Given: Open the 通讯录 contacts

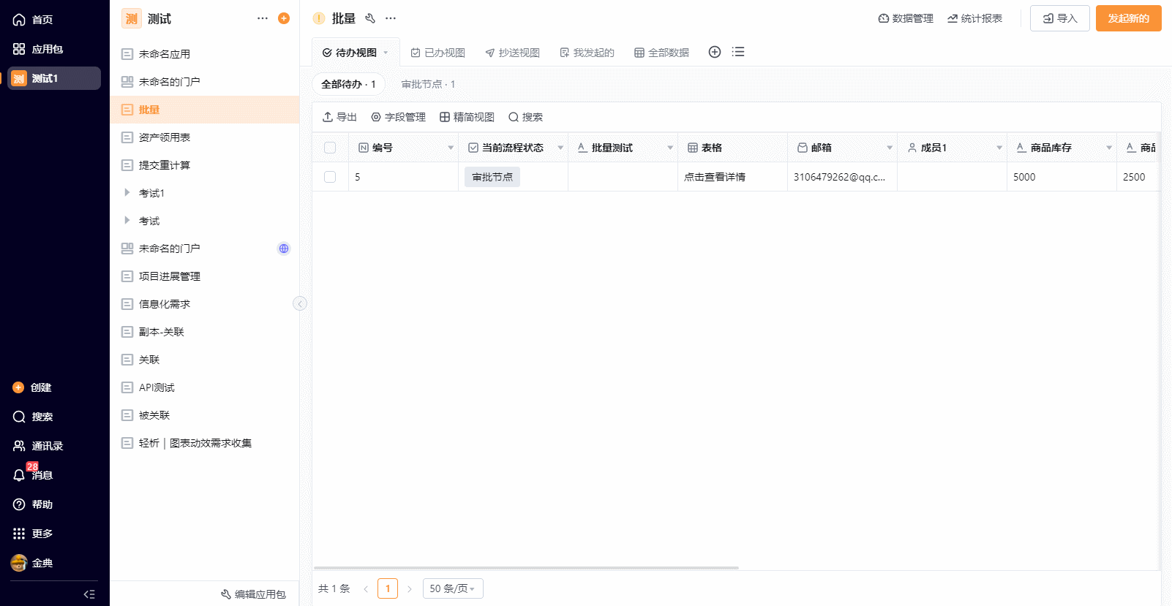Looking at the screenshot, I should 38,446.
